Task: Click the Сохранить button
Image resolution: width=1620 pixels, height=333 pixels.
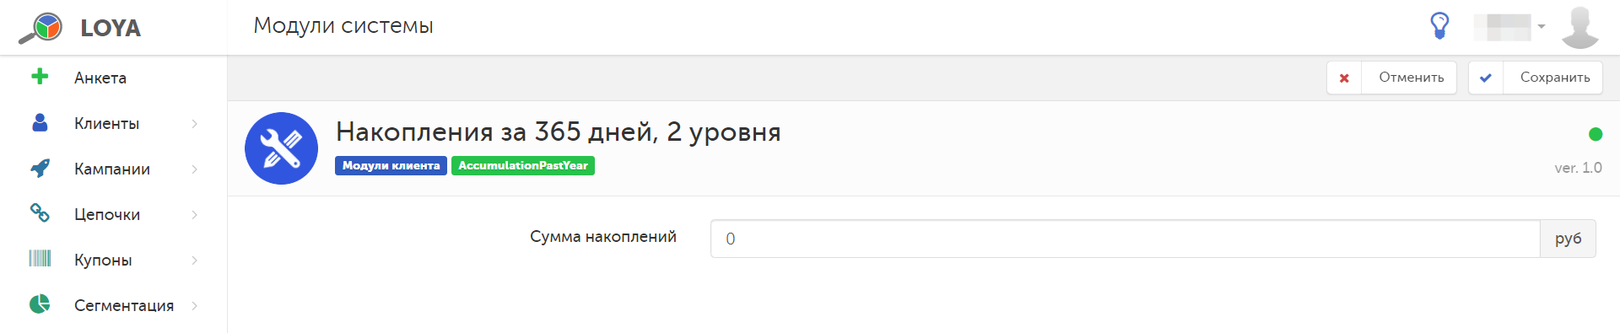Action: pos(1535,78)
